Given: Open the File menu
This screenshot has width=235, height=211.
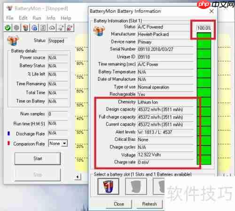Looking at the screenshot, I should pos(10,18).
